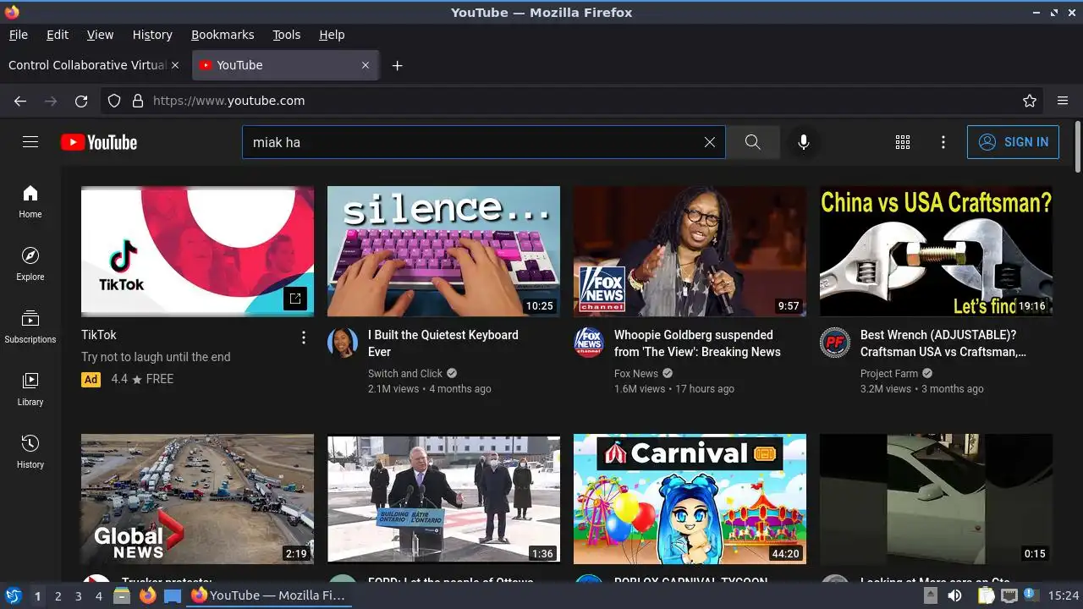
Task: Play the Carnival Roblox video thumbnail
Action: point(690,499)
